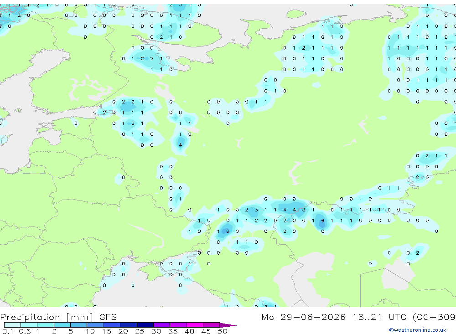Viewport: 456px width, 334px height.
Task: Click the legend label '25'
Action: coord(140,331)
